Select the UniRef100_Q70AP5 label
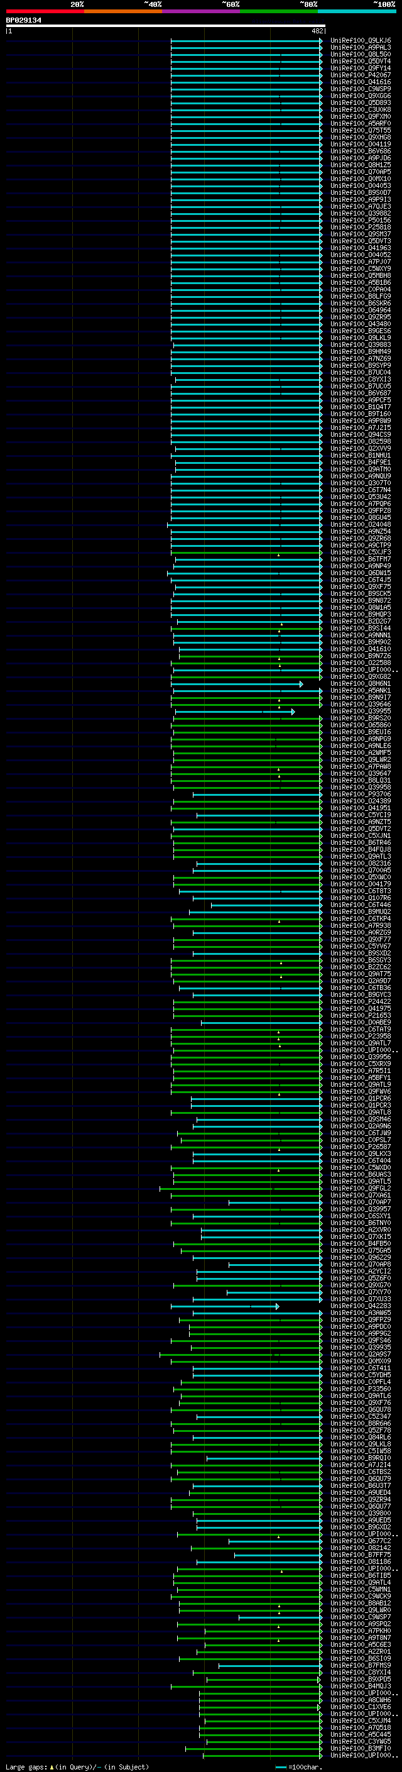Screen dimensions: 402x1772 (x=360, y=172)
